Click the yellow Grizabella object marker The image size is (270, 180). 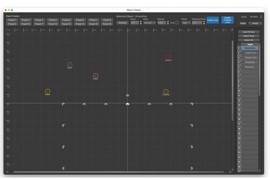47,91
